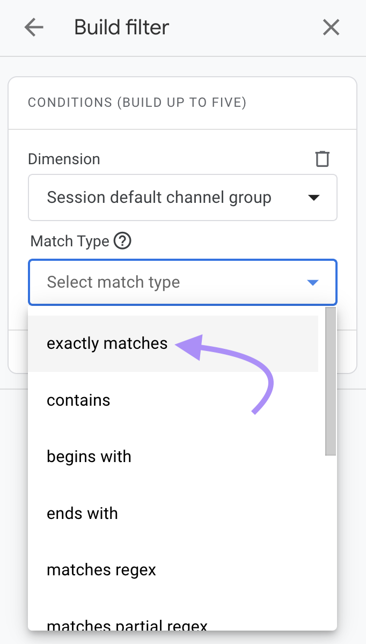Screen dimensions: 366x644
Task: Click the trash icon to delete condition
Action: tap(322, 159)
